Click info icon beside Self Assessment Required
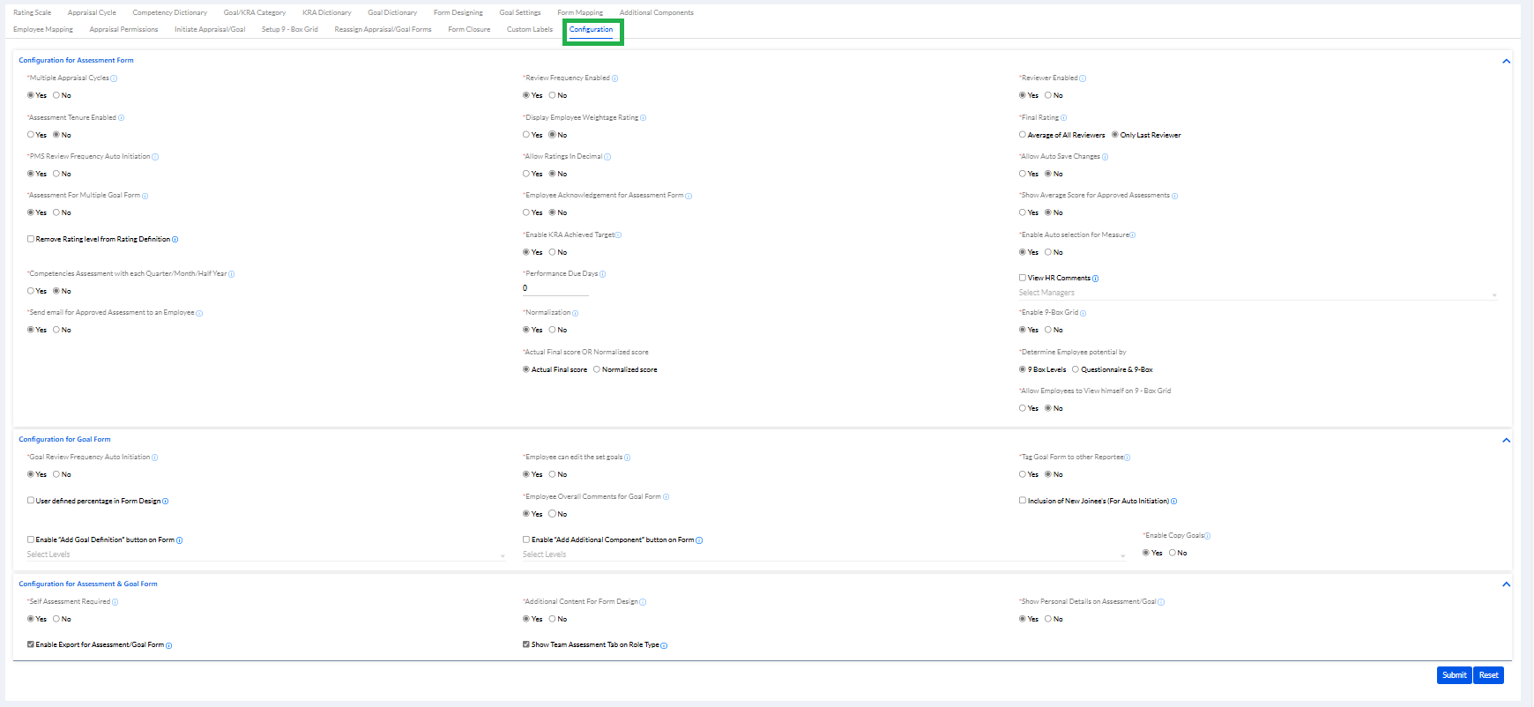 pyautogui.click(x=115, y=602)
